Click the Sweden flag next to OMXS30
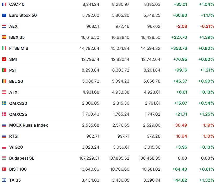The image size is (219, 184). (4, 104)
